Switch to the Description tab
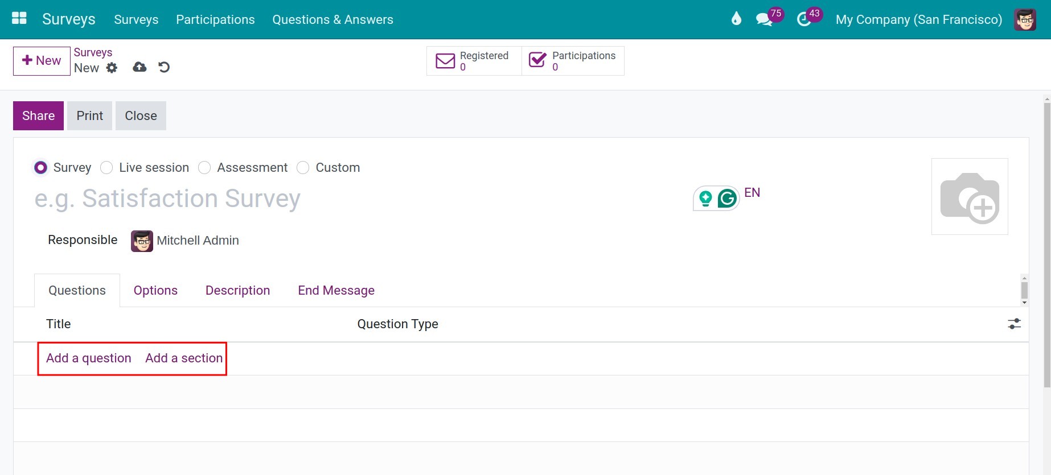1051x475 pixels. (237, 291)
